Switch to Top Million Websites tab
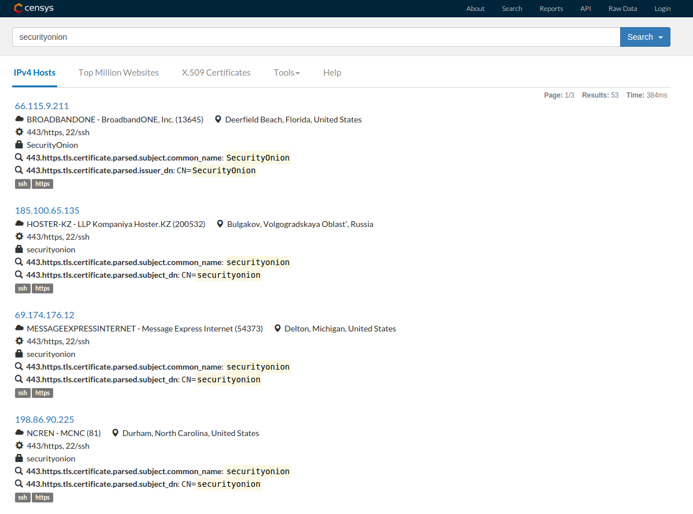Viewport: 693px width, 514px height. click(118, 72)
